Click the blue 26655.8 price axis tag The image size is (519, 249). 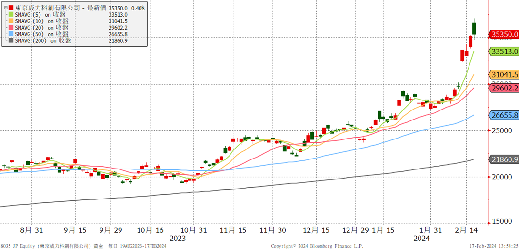pyautogui.click(x=503, y=115)
